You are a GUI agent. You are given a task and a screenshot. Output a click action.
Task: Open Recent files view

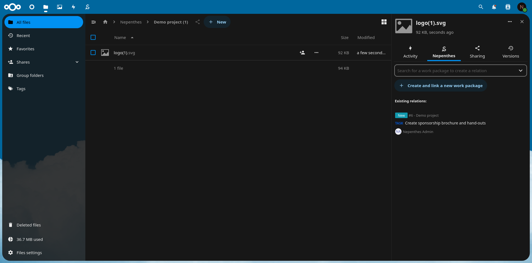44,35
